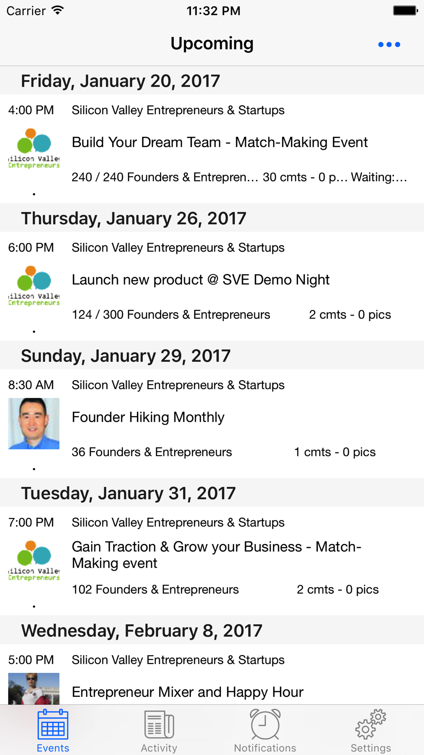The width and height of the screenshot is (424, 755).
Task: Tap the Gain Traction event group logo
Action: pos(34,561)
